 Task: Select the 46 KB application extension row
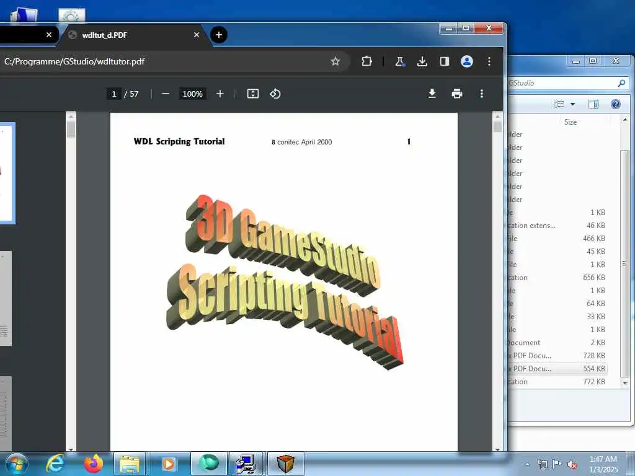coord(557,226)
